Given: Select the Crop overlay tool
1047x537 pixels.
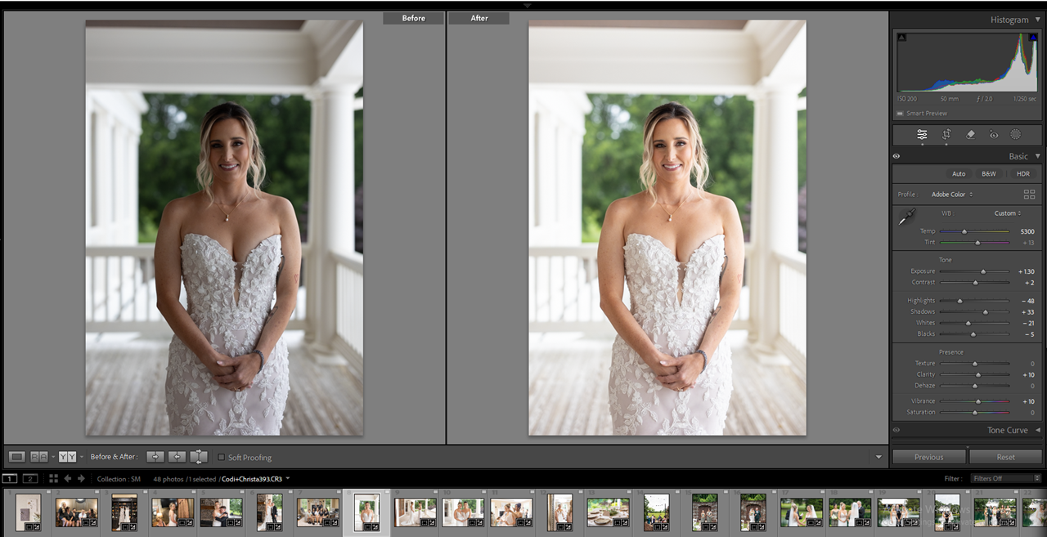Looking at the screenshot, I should pyautogui.click(x=946, y=135).
